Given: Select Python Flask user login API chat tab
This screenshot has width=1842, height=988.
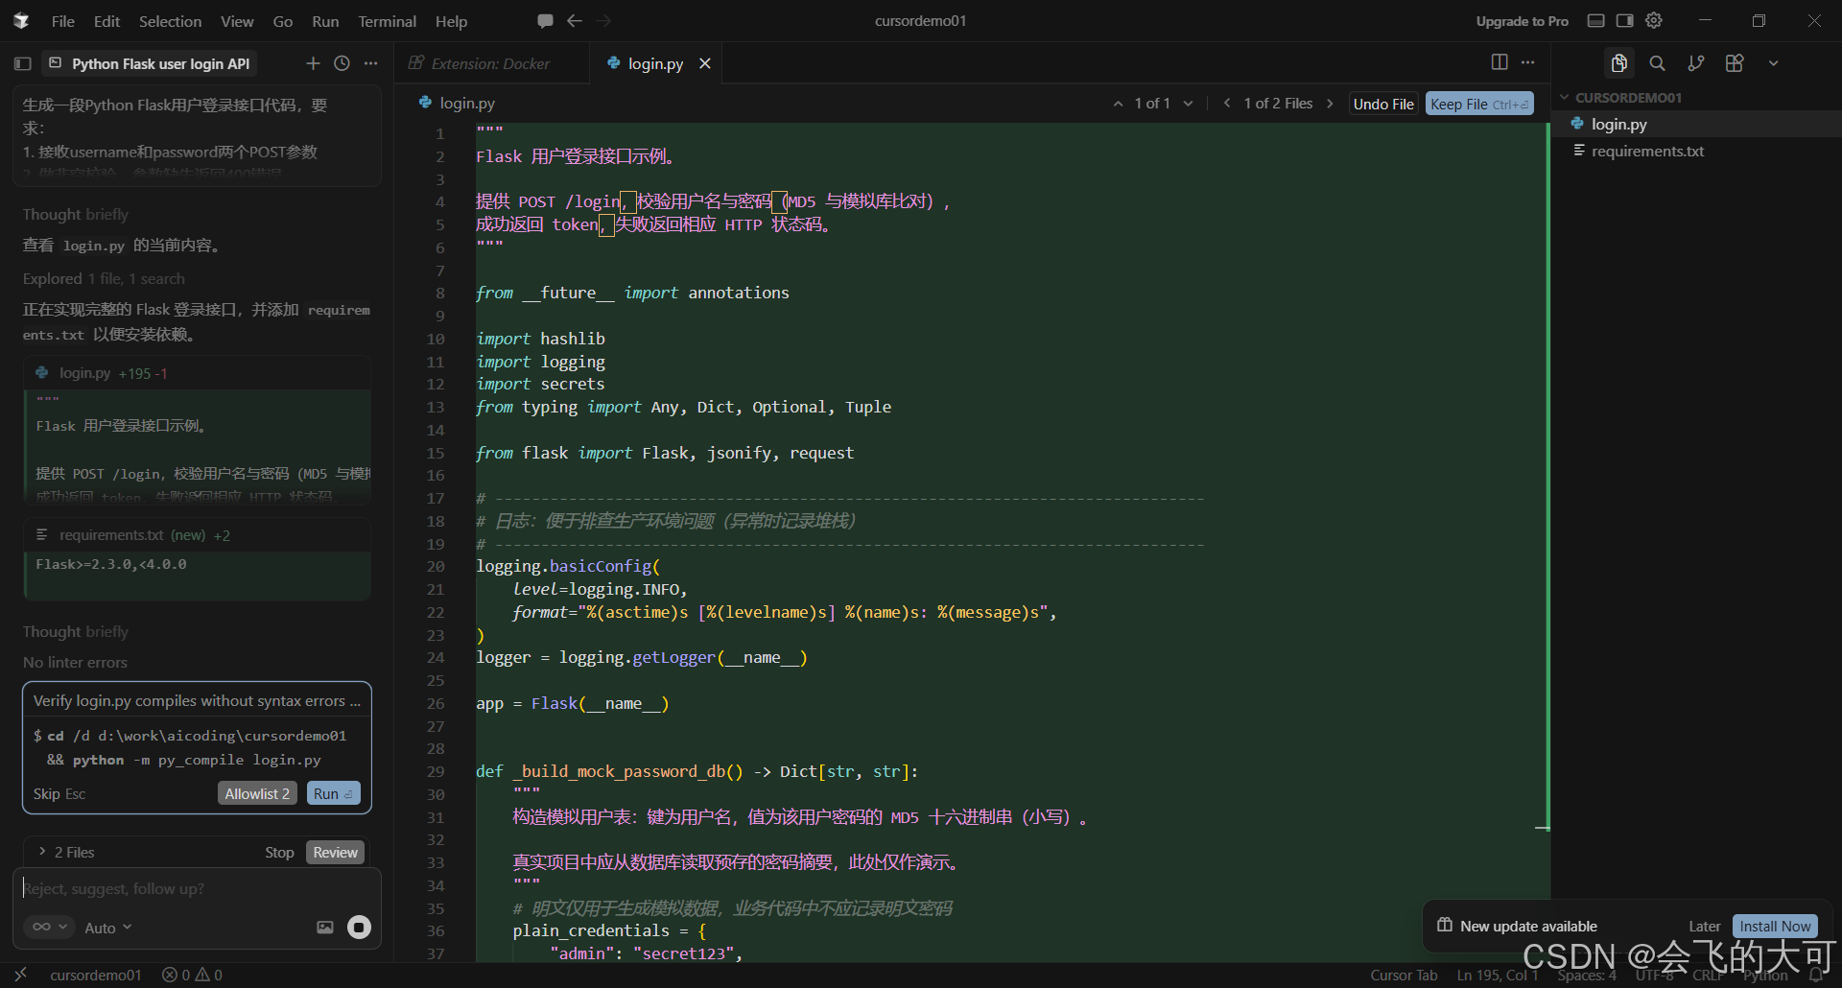Looking at the screenshot, I should pos(151,63).
